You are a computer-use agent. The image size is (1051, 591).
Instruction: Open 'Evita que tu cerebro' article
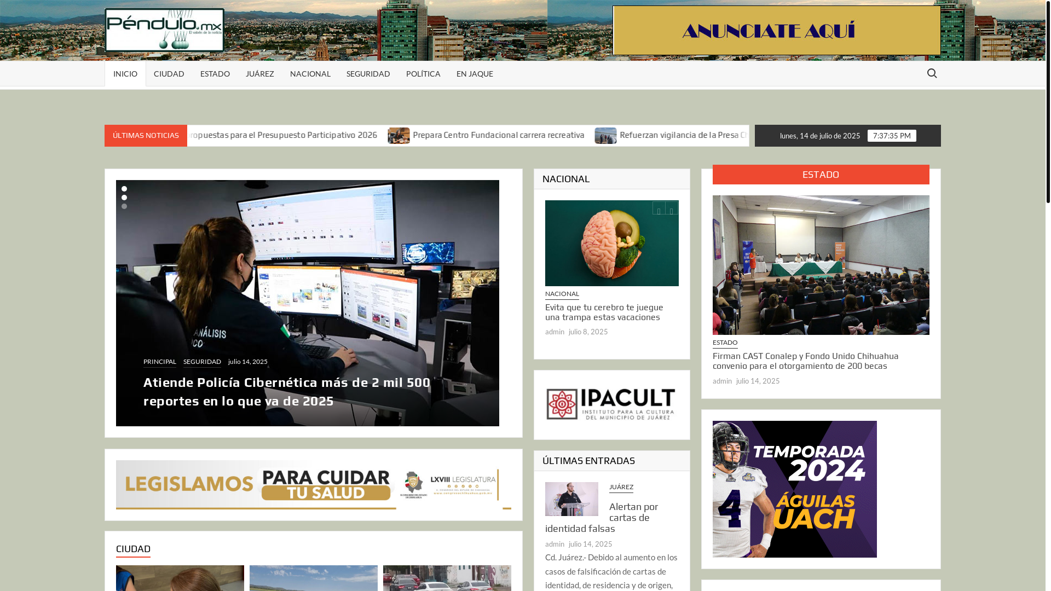[604, 312]
